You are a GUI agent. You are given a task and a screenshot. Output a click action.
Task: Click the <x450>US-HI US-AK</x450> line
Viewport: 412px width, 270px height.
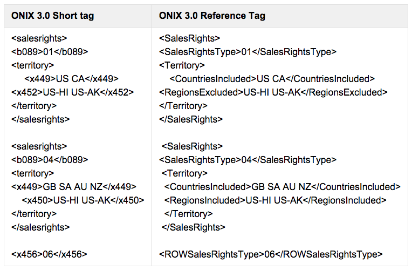[x=83, y=200]
